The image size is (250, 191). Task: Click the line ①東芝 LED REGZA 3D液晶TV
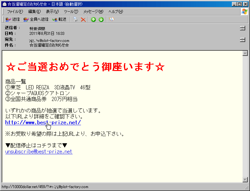click(x=48, y=87)
